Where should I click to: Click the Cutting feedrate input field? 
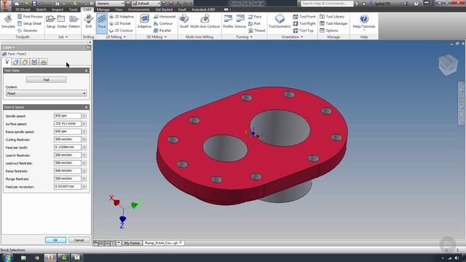[x=68, y=139]
